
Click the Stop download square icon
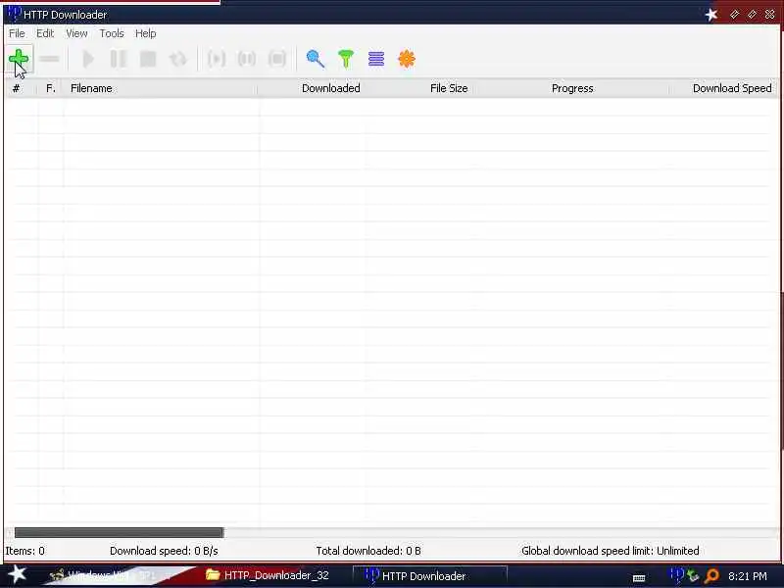click(x=148, y=59)
